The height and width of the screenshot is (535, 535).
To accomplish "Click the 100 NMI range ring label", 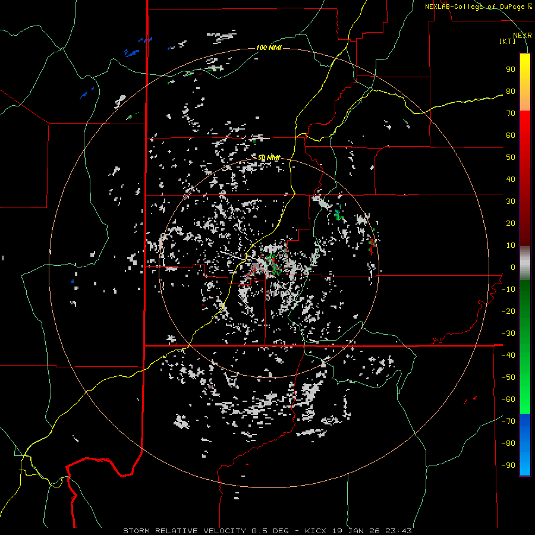I will coord(269,48).
